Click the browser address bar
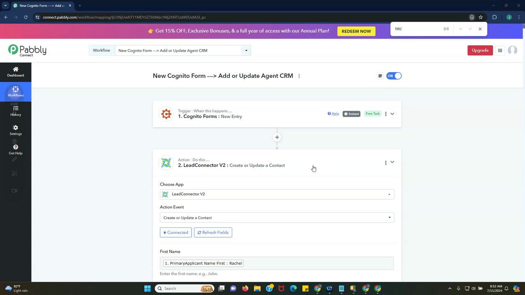 [250, 17]
